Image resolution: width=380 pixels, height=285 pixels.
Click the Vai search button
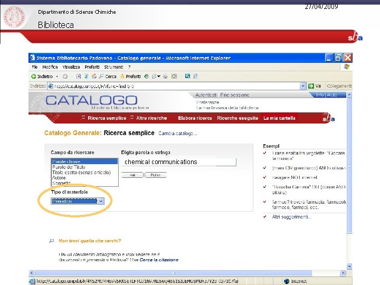132,175
